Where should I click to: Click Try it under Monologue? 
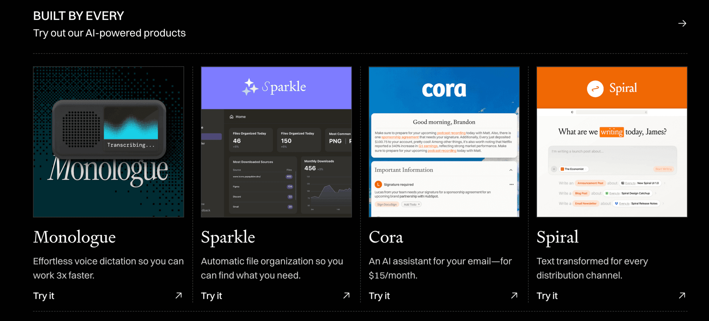44,296
